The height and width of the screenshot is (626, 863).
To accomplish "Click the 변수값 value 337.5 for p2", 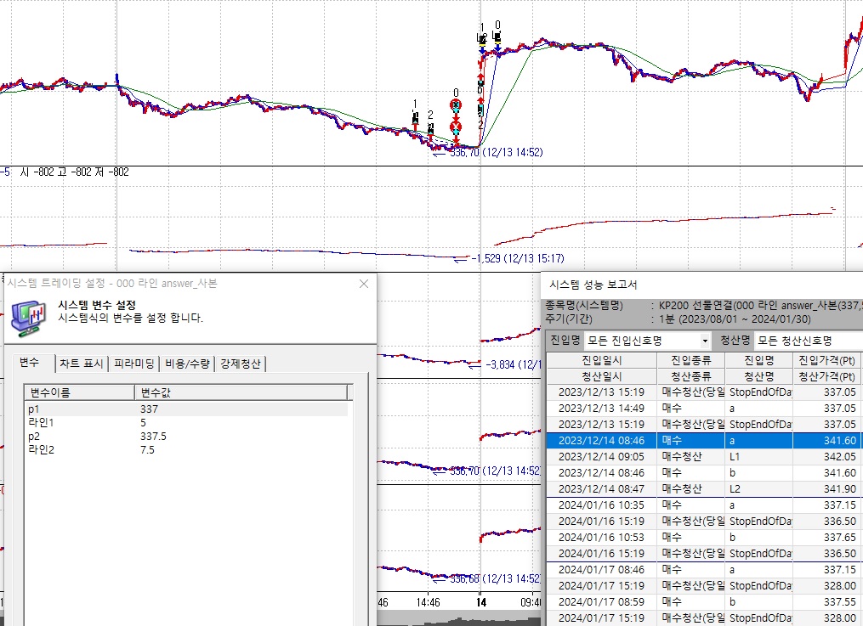I will click(x=155, y=437).
